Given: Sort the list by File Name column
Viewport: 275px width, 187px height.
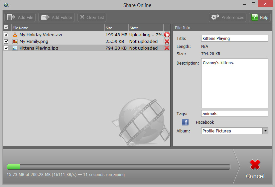Looking at the screenshot, I should [58, 28].
